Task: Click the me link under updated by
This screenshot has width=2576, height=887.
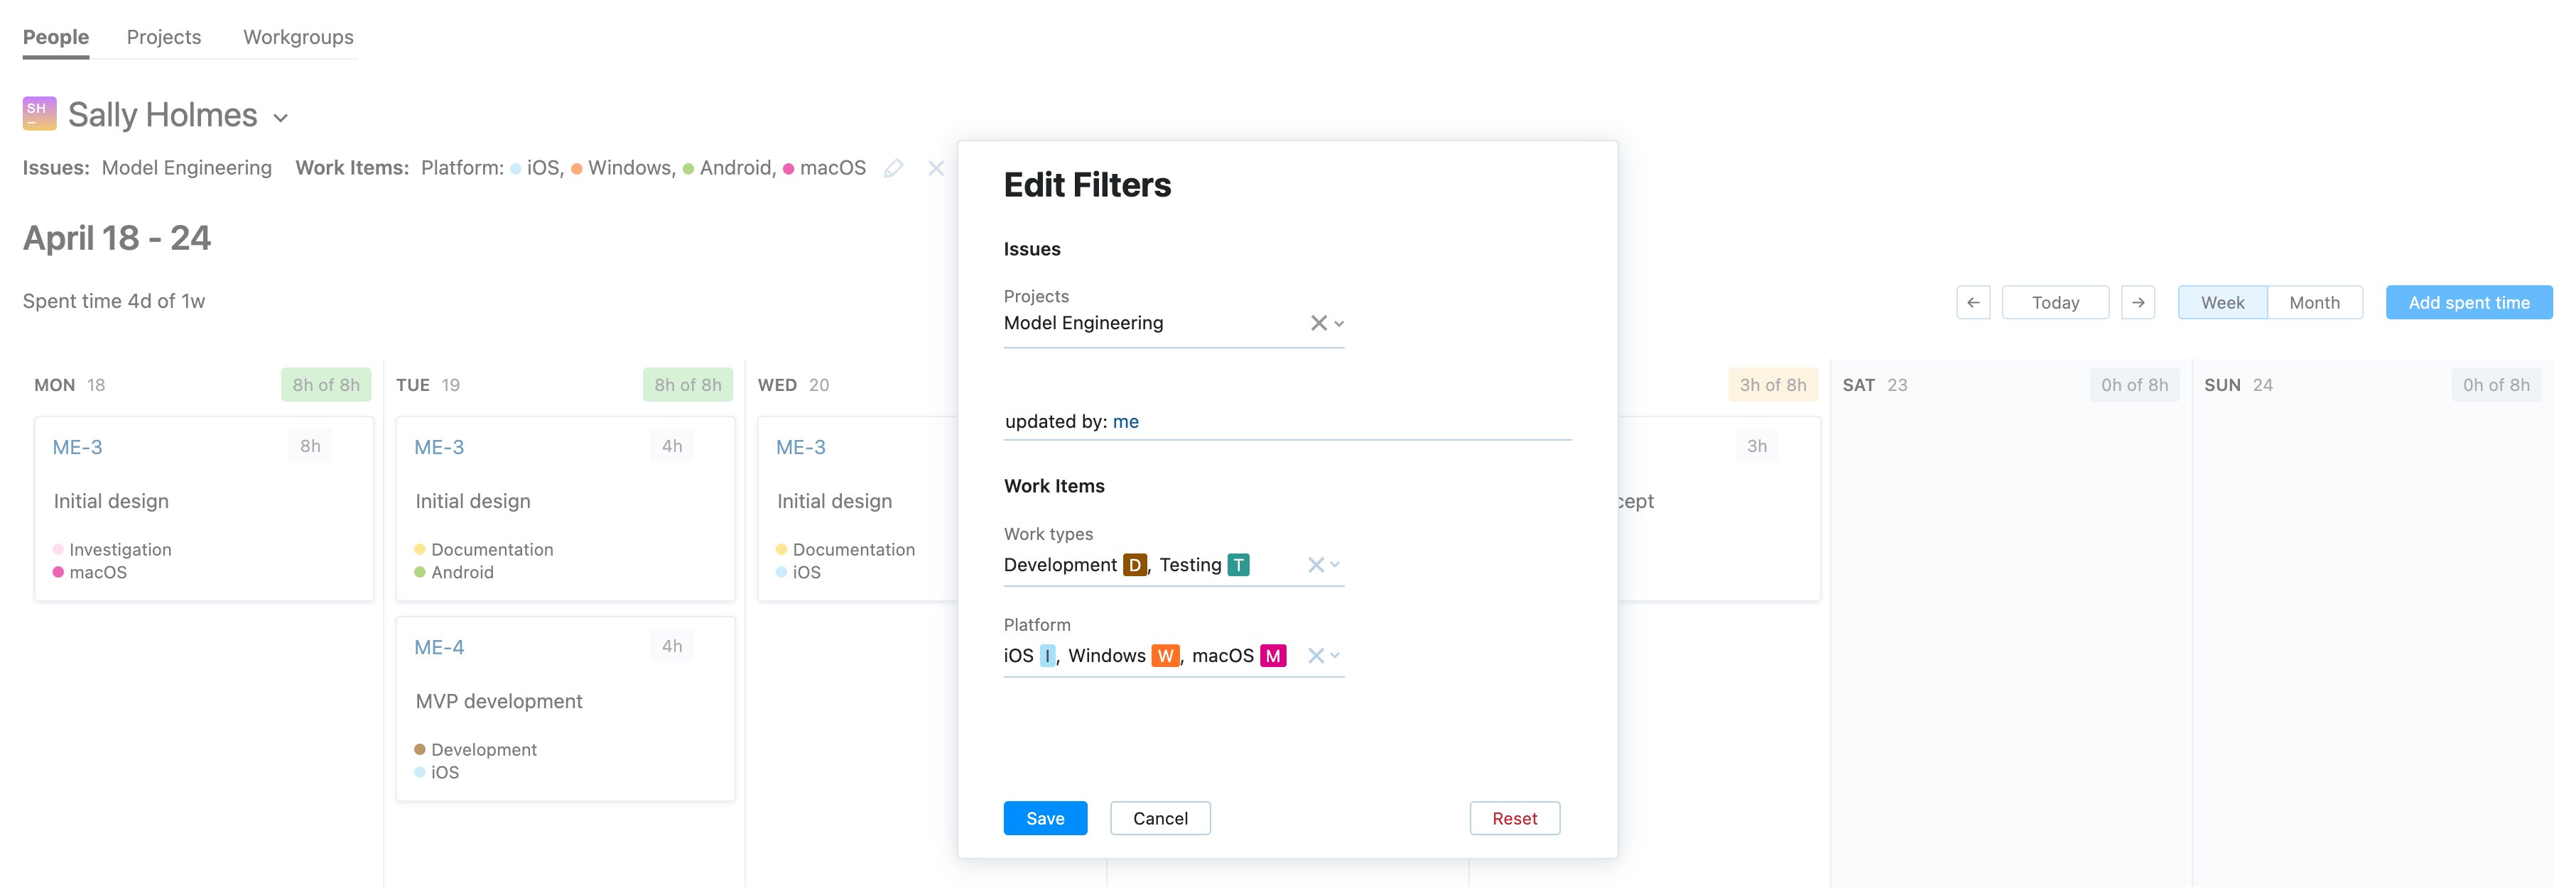Action: [1127, 421]
